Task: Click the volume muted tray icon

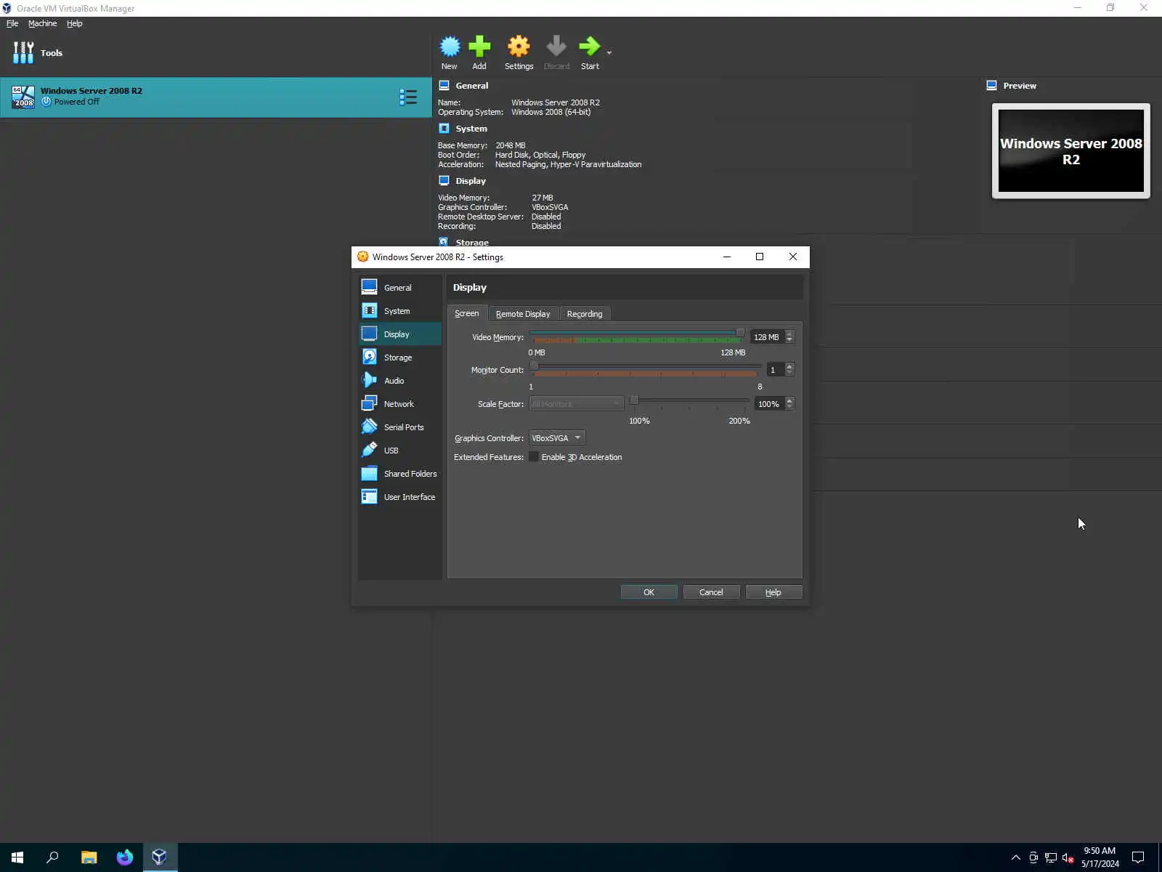Action: pyautogui.click(x=1068, y=858)
